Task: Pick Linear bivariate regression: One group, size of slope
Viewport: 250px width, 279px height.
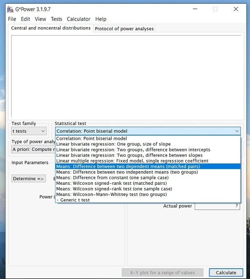Action: 113,144
